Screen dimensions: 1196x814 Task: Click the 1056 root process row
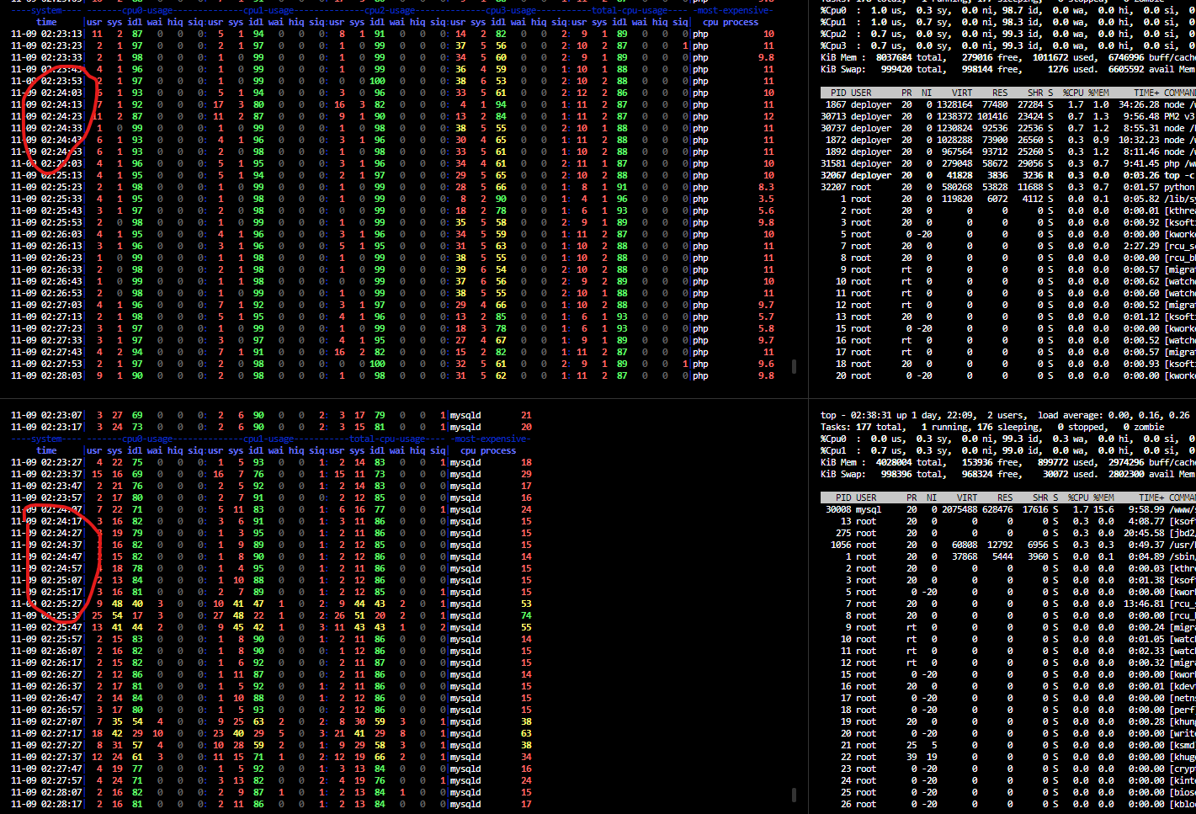click(1008, 545)
